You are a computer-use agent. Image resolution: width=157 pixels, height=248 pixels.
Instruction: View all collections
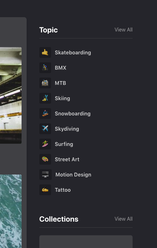tap(124, 219)
